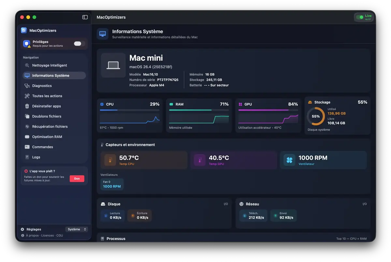Open the Système dropdown near Réglages
Viewport: 391px width, 262px height.
pyautogui.click(x=77, y=229)
